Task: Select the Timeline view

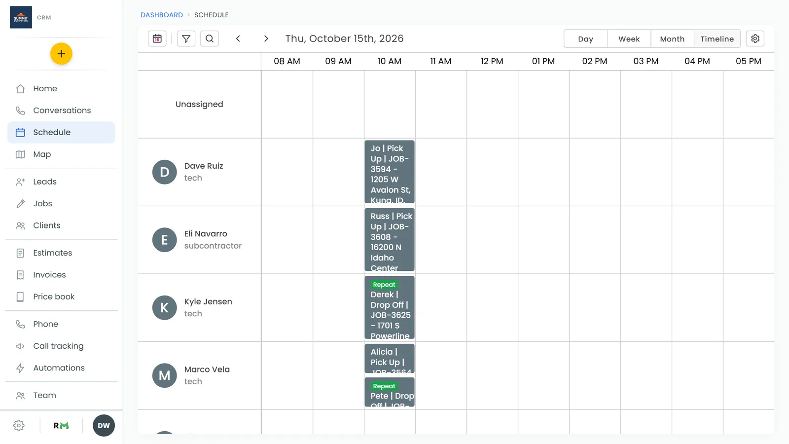Action: pyautogui.click(x=717, y=39)
